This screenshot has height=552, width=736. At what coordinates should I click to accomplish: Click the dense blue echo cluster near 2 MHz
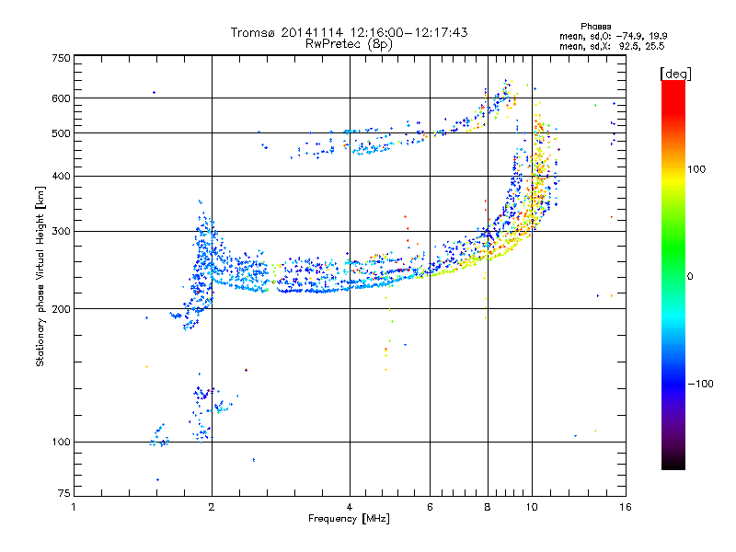tap(202, 263)
